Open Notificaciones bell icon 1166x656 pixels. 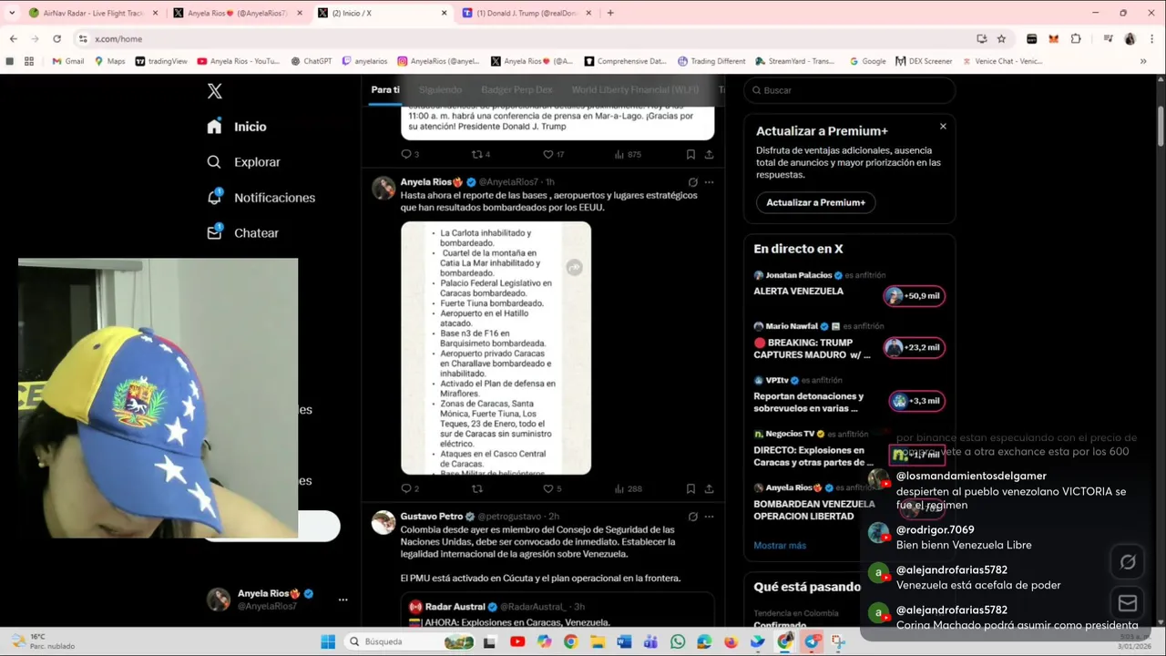214,197
